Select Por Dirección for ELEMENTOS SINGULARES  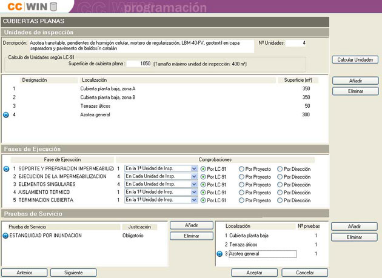point(280,184)
